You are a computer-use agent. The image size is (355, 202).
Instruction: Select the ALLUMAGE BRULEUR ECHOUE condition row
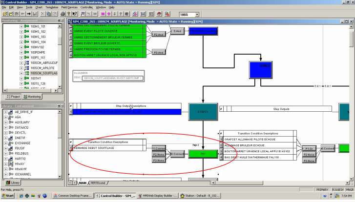pos(258,145)
